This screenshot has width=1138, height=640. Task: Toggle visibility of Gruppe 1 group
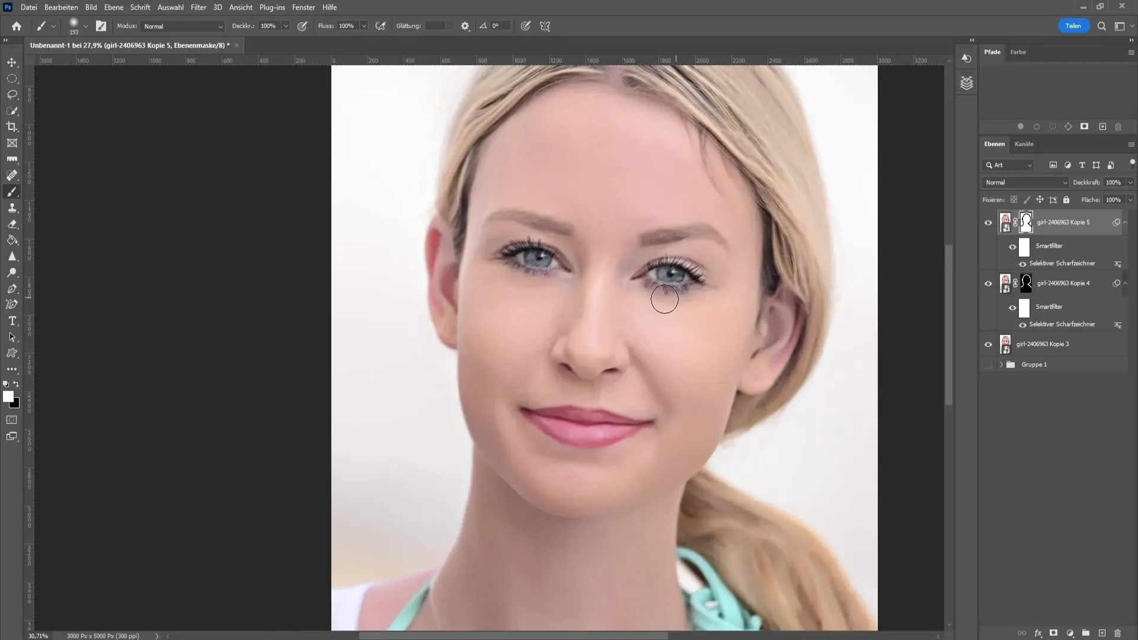(x=988, y=364)
